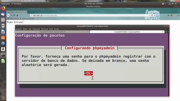Open the Help question mark icon
Screen dimensions: 180x101
(x=3, y=43)
